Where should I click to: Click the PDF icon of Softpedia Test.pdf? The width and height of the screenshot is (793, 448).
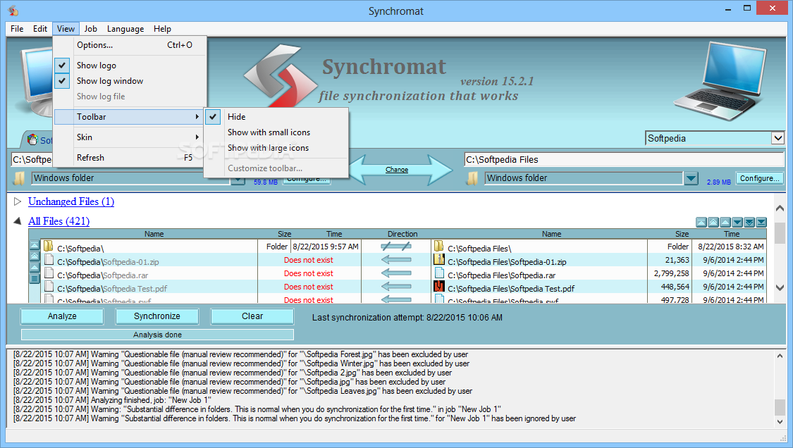click(x=439, y=287)
